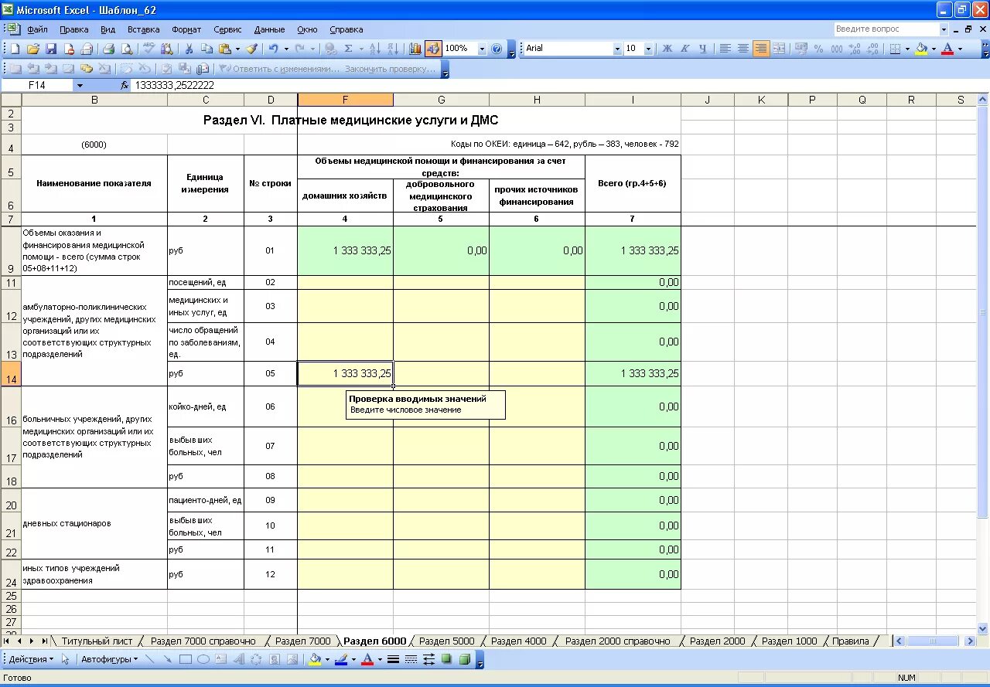Toggle align left
Image resolution: width=990 pixels, height=687 pixels.
(725, 49)
